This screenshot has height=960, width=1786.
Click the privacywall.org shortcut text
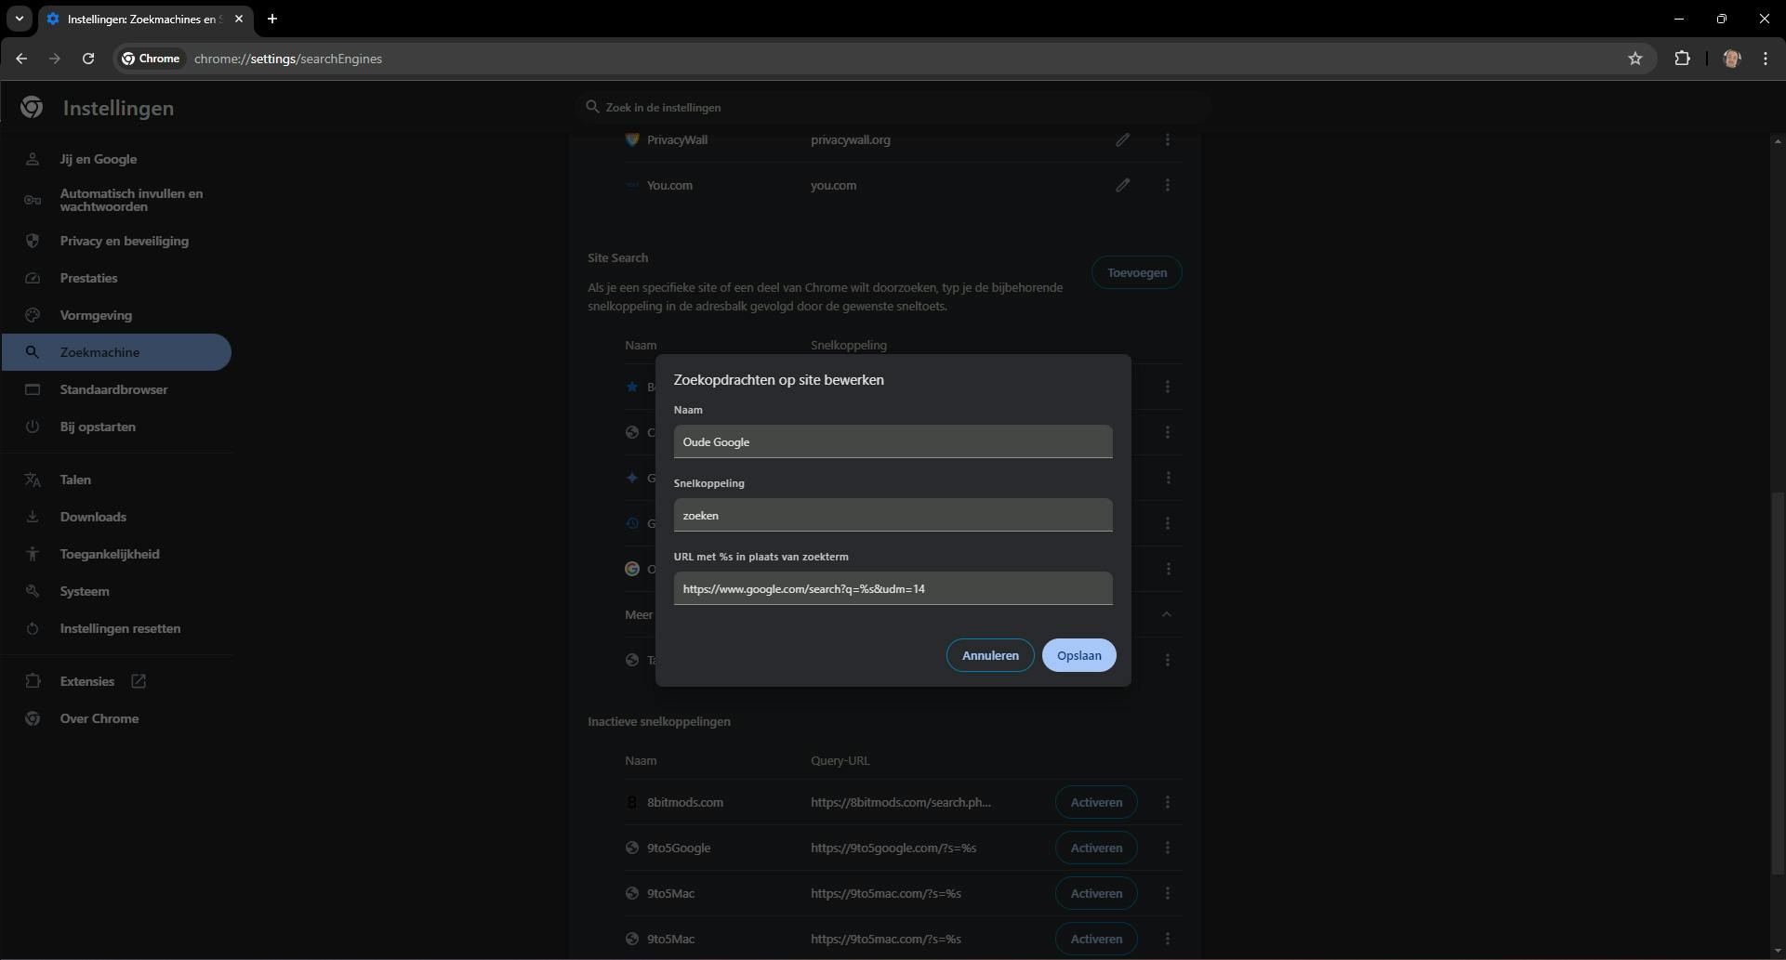[851, 139]
